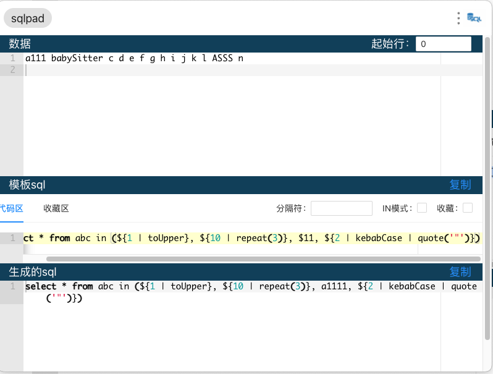Copy the template SQL via 复制 link
The width and height of the screenshot is (493, 374).
coord(460,185)
